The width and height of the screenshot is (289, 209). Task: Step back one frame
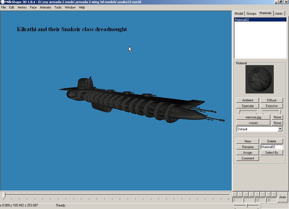(x=251, y=194)
